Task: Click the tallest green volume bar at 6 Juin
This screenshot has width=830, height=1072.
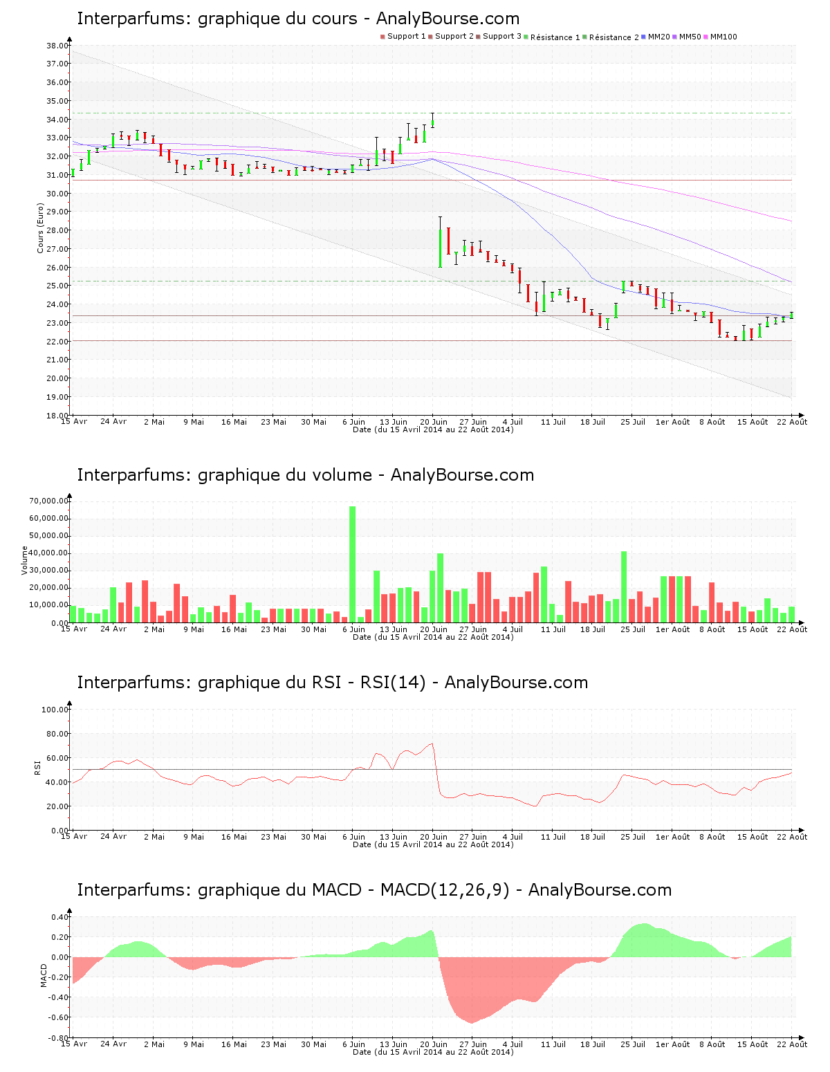Action: (353, 564)
